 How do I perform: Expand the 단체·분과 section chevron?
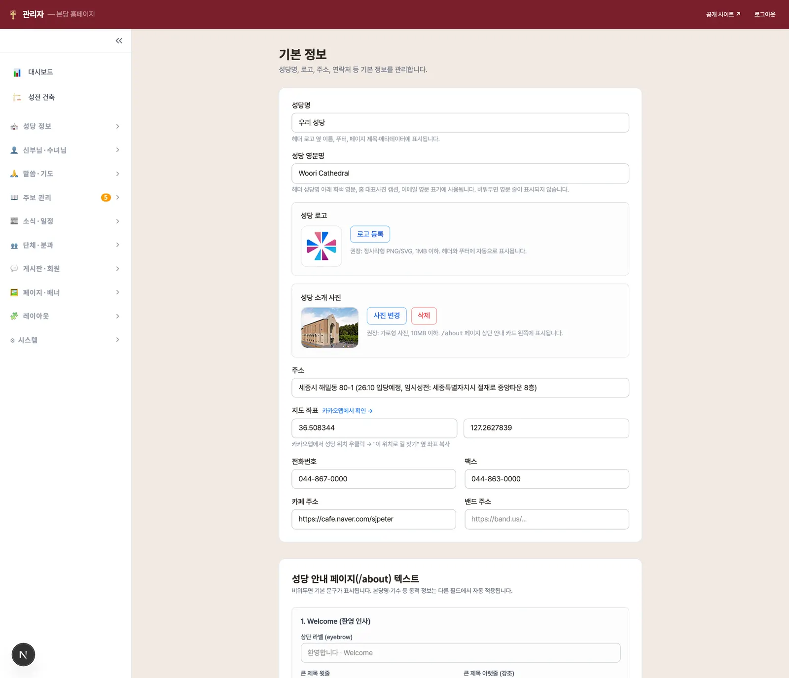tap(118, 245)
